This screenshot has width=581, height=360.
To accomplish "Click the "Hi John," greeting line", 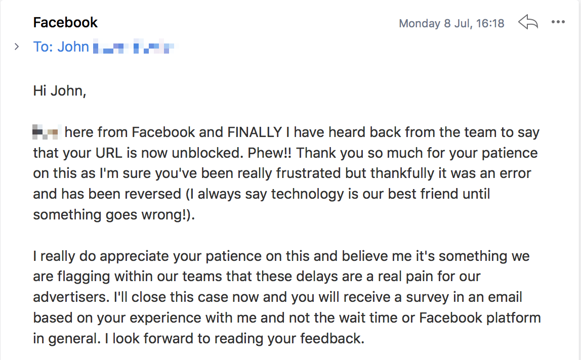I will (60, 91).
